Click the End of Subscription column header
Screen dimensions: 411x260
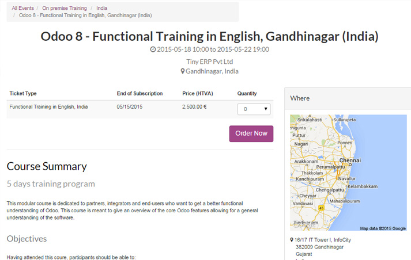click(x=139, y=94)
